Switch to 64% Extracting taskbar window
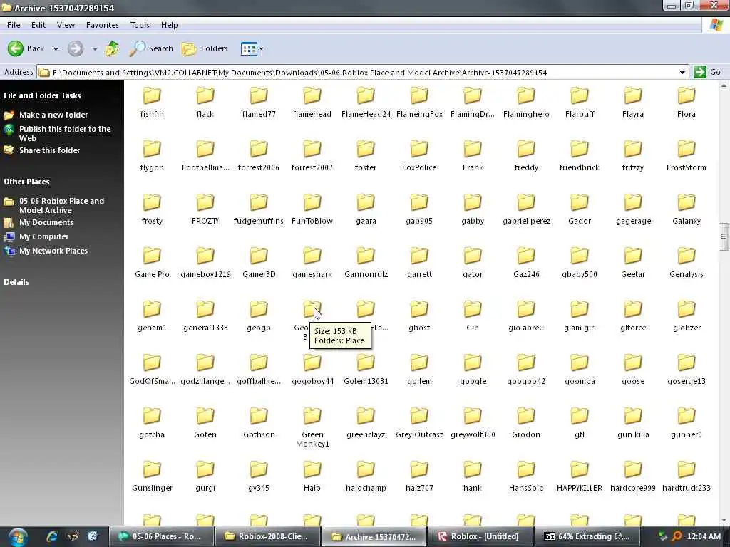This screenshot has height=547, width=730. coord(587,536)
